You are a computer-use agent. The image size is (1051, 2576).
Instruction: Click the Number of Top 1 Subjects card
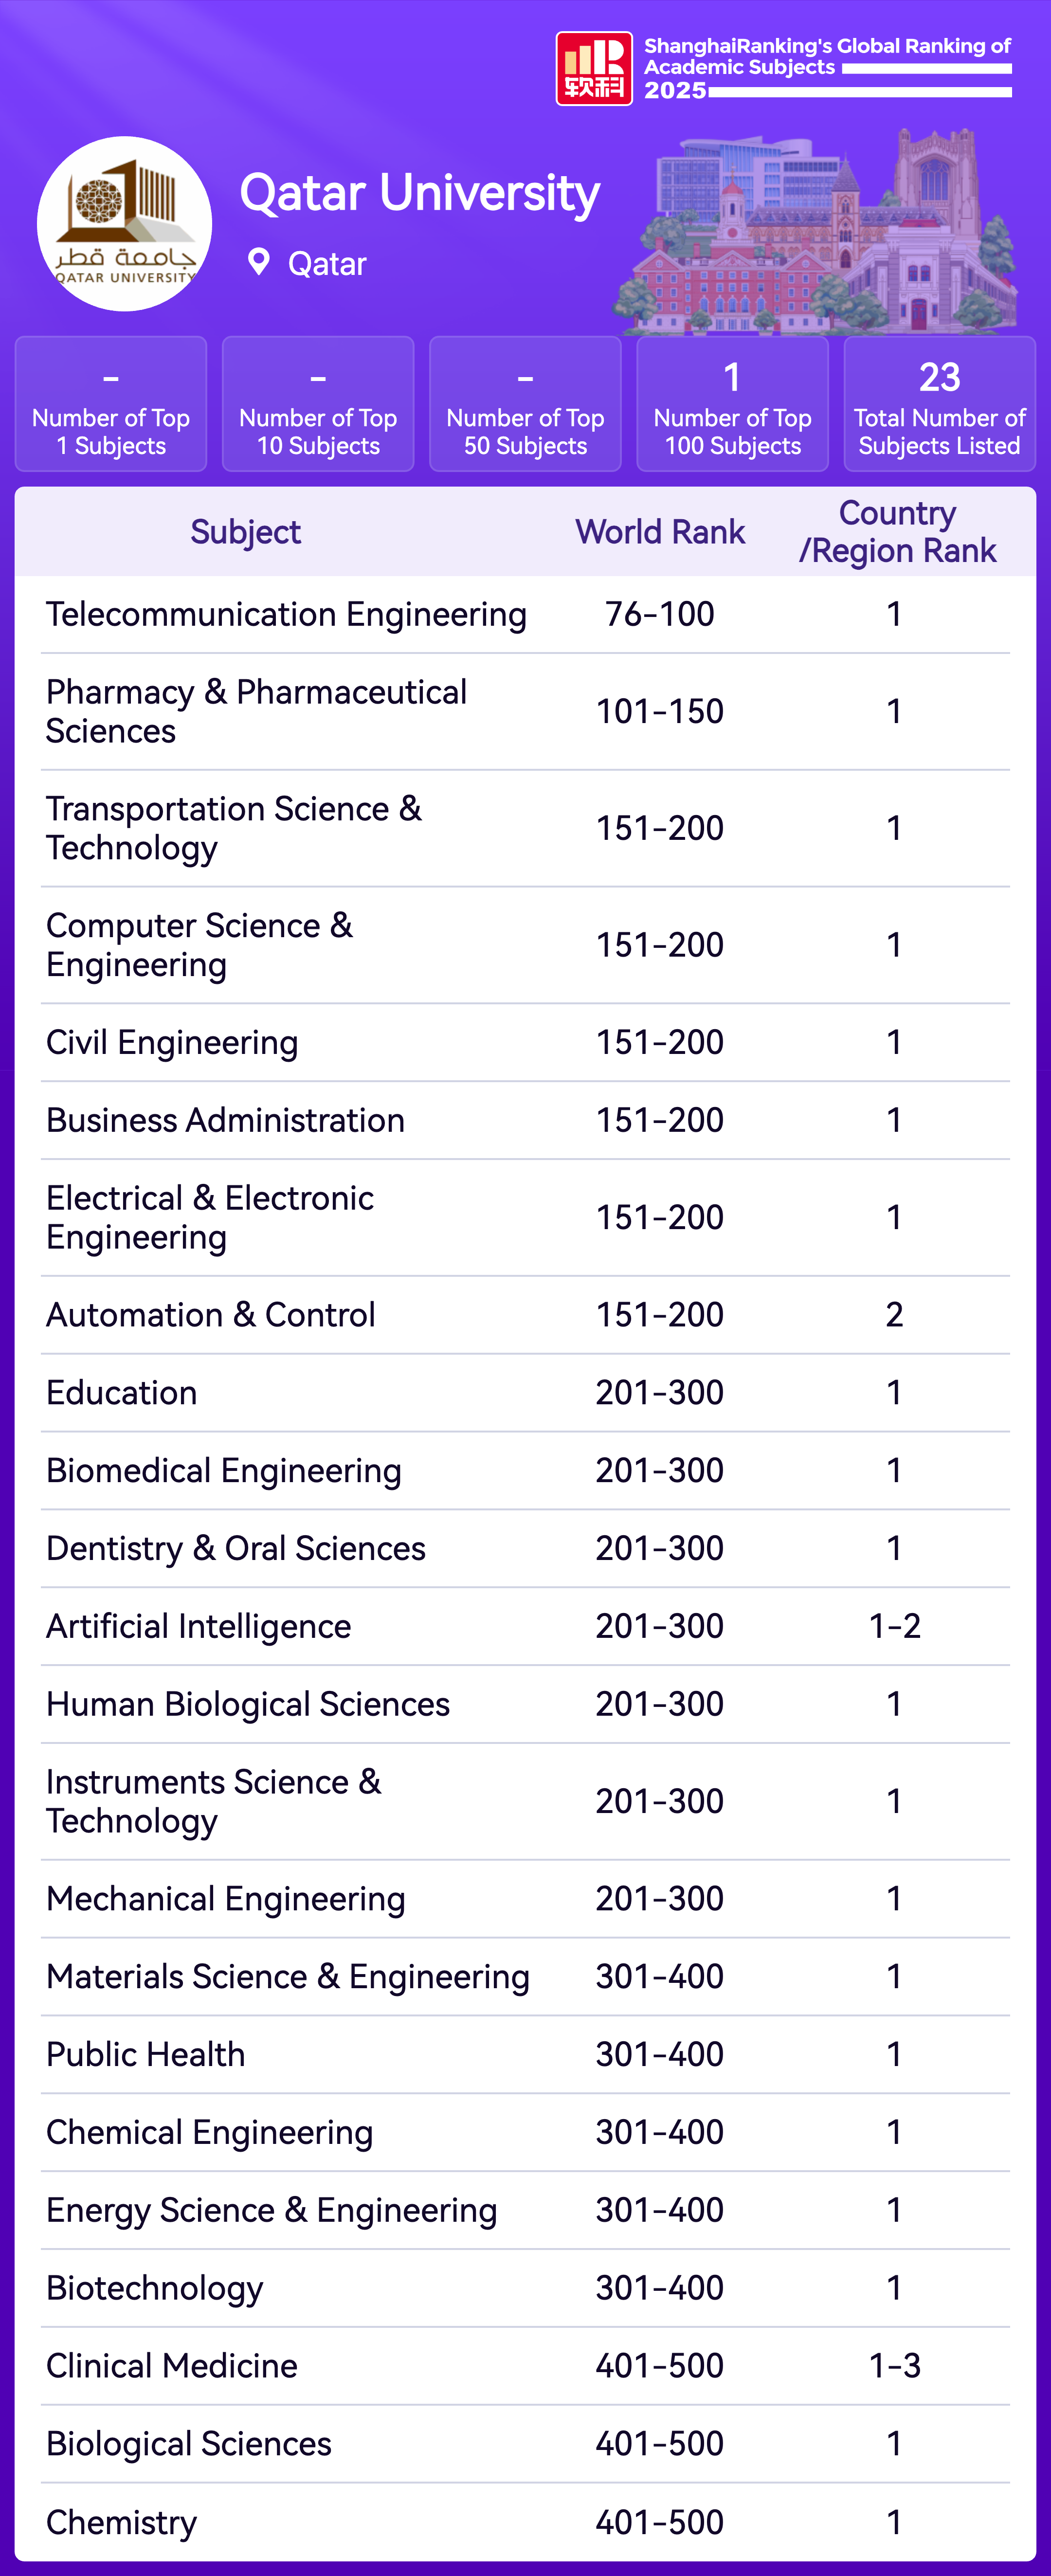(x=111, y=404)
